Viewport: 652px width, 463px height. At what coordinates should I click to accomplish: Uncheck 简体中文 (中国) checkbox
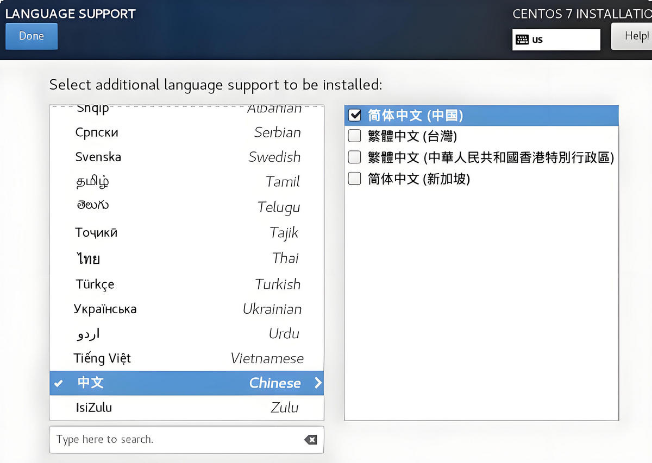[354, 115]
